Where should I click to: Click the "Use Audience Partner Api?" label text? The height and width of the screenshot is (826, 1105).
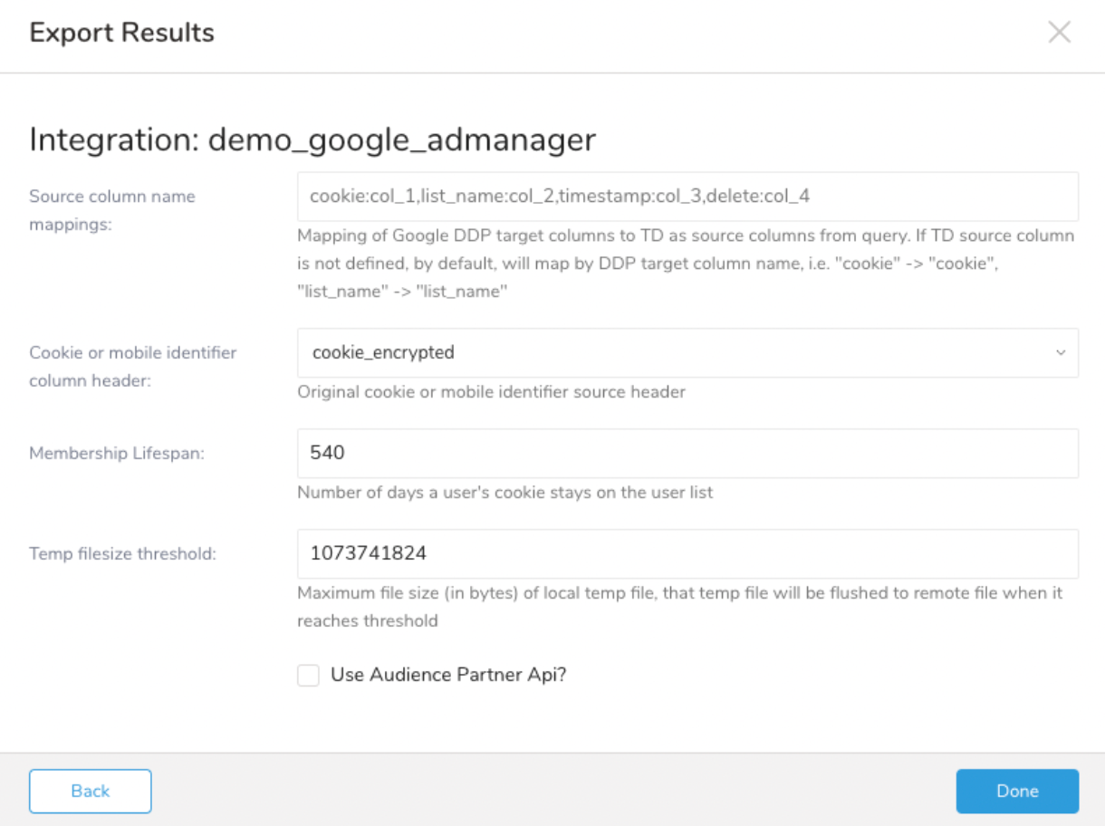coord(448,675)
